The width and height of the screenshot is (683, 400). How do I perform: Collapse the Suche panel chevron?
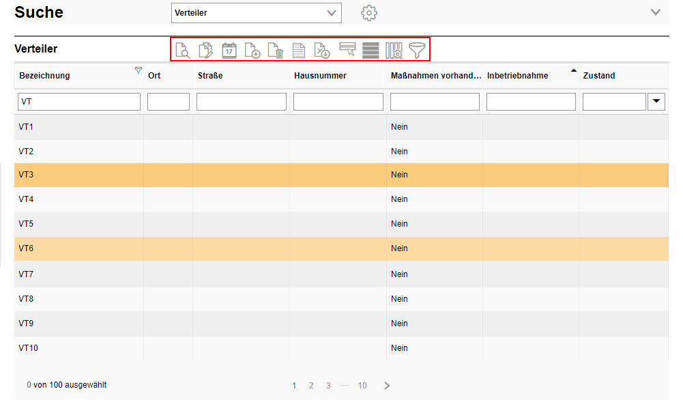[x=656, y=12]
